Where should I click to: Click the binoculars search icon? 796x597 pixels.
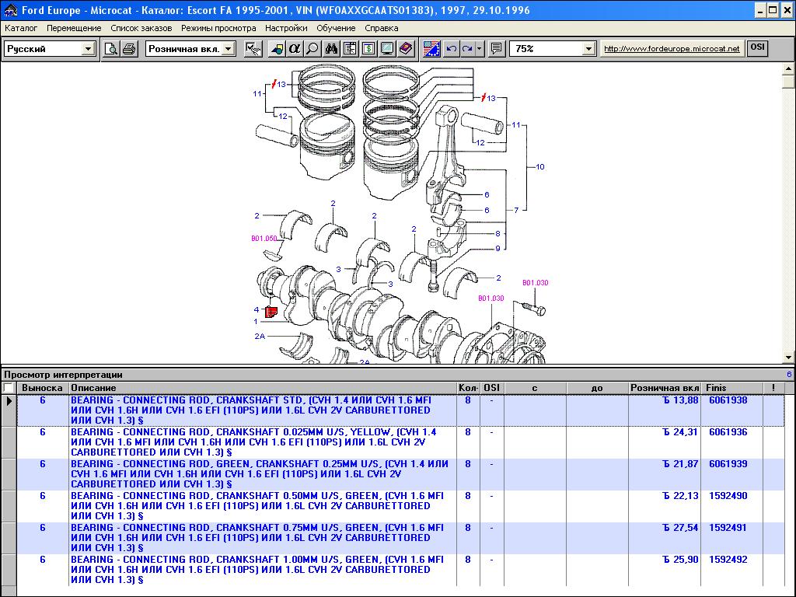point(332,49)
